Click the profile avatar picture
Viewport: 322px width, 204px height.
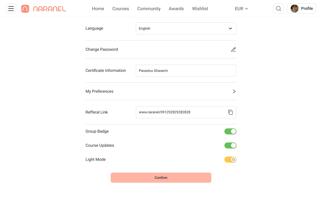295,9
